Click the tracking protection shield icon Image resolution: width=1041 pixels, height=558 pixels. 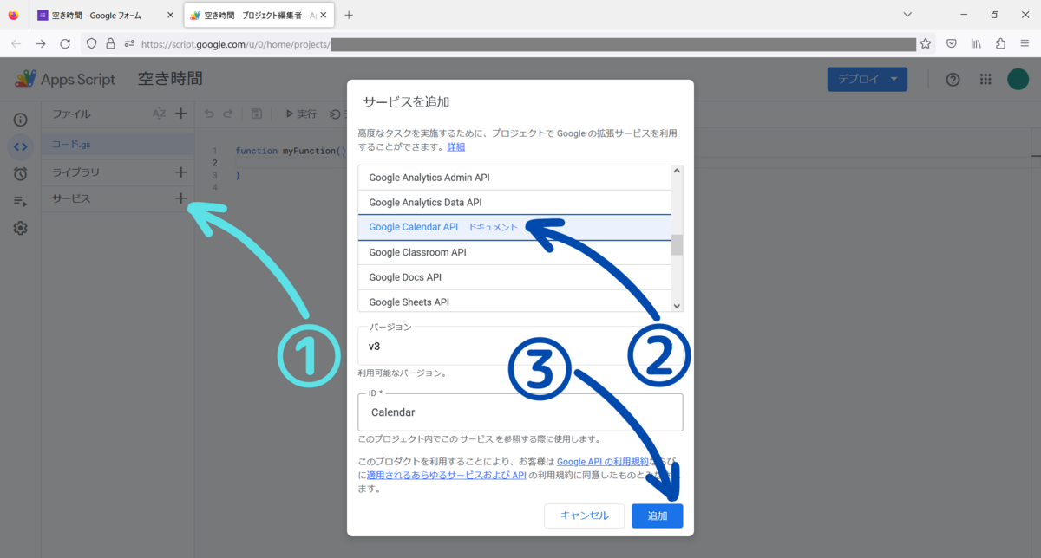[92, 43]
